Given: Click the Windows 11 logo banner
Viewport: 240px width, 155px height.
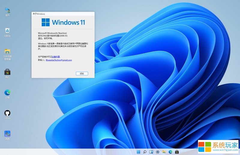Looking at the screenshot, I should point(63,22).
